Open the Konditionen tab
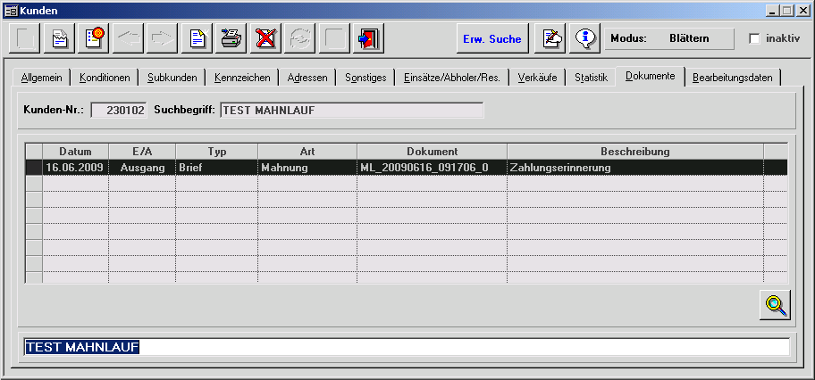Screen dimensions: 815x380 105,78
